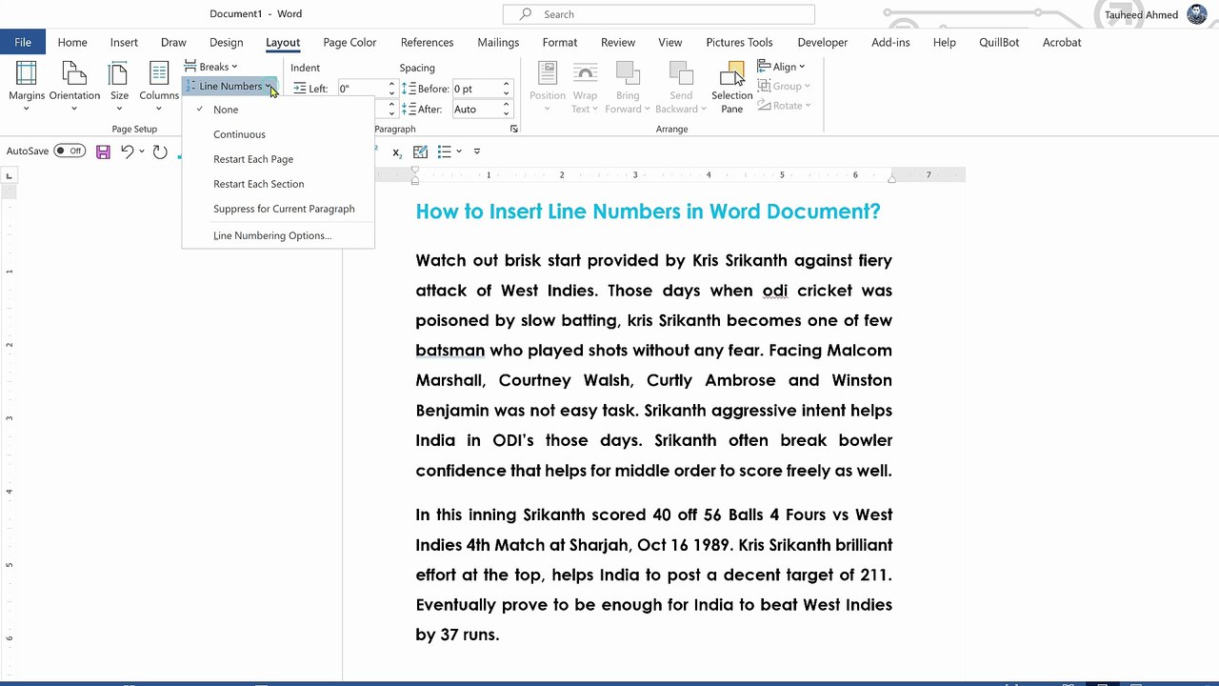Image resolution: width=1219 pixels, height=686 pixels.
Task: Click the Save icon in quick access toolbar
Action: [x=103, y=151]
